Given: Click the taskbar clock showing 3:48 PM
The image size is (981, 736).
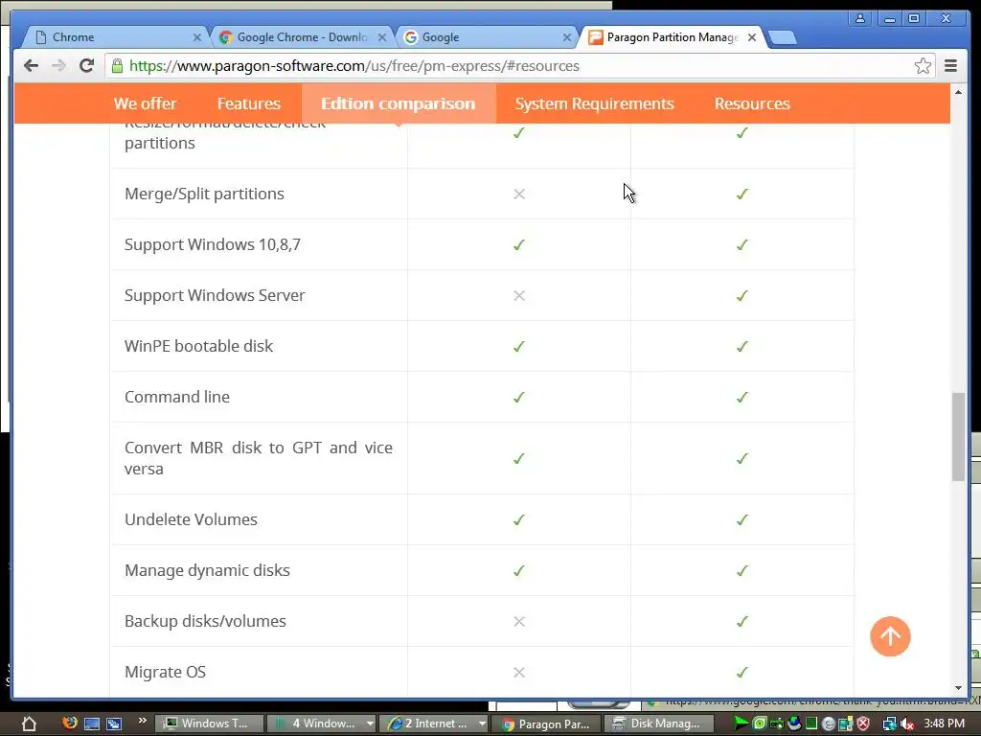Looking at the screenshot, I should 944,724.
